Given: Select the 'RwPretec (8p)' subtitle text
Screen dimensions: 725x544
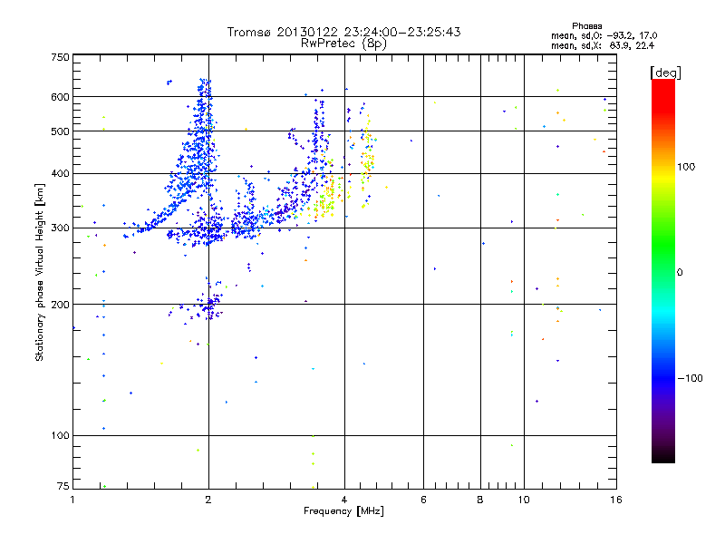Looking at the screenshot, I should tap(344, 44).
